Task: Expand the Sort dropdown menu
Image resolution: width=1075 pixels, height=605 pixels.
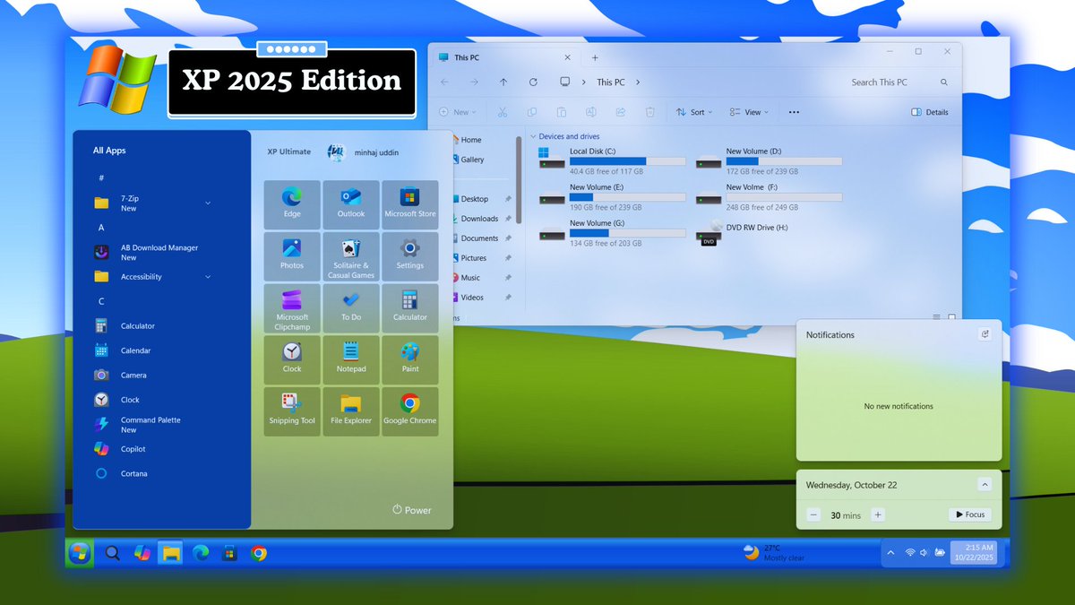Action: coord(694,112)
